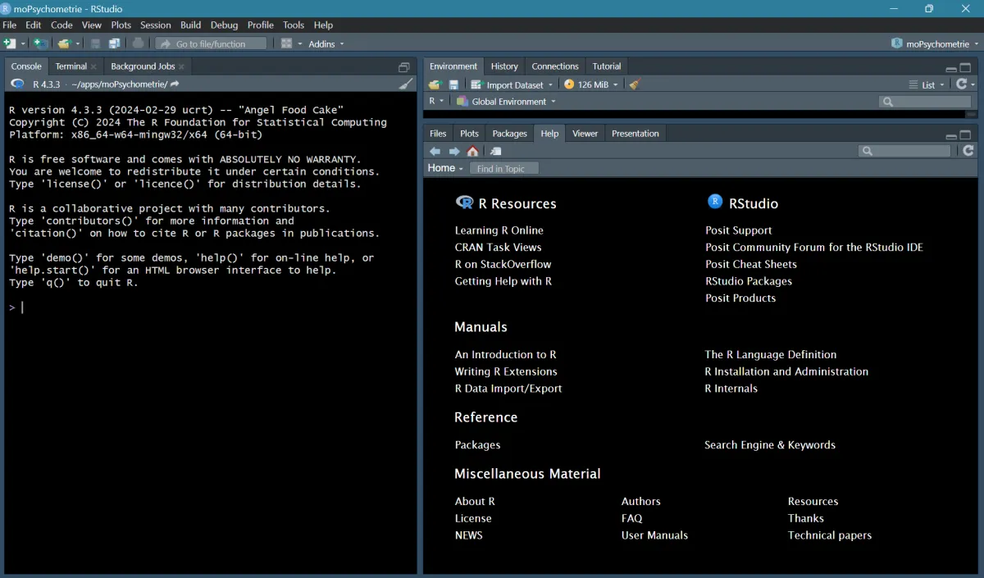Go to Help home page
This screenshot has width=984, height=578.
coord(472,151)
